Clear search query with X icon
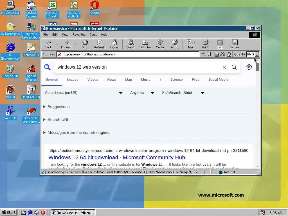This screenshot has width=288, height=216. [224, 67]
